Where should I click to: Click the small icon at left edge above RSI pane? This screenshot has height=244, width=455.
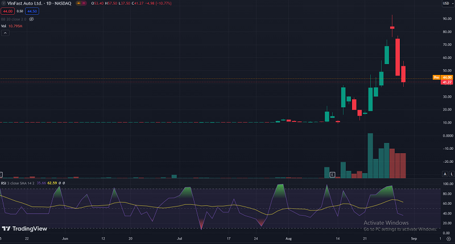click(x=2, y=175)
